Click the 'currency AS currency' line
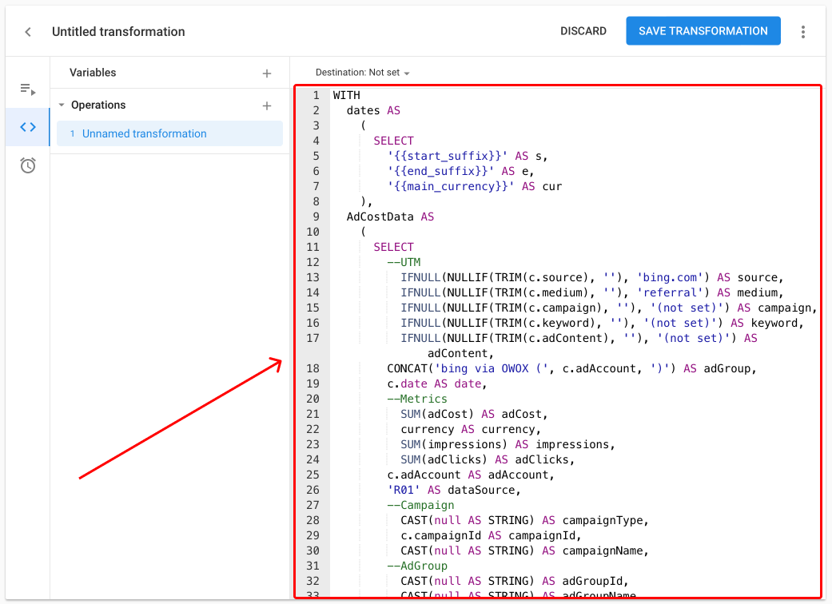This screenshot has height=604, width=832. [471, 430]
